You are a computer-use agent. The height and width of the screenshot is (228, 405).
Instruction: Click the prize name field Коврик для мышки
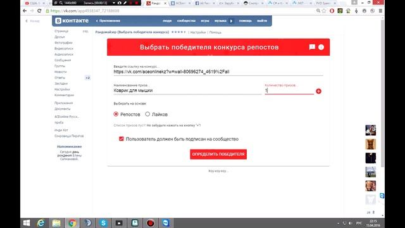coord(187,91)
